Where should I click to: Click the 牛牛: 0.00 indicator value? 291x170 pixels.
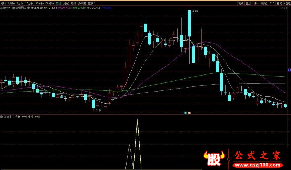coord(34,117)
